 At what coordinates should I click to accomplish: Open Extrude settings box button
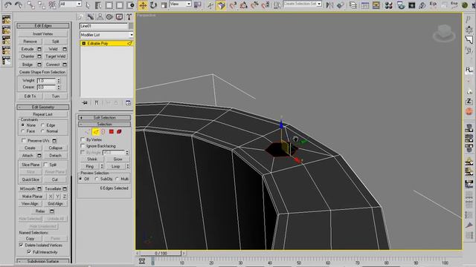pos(39,49)
